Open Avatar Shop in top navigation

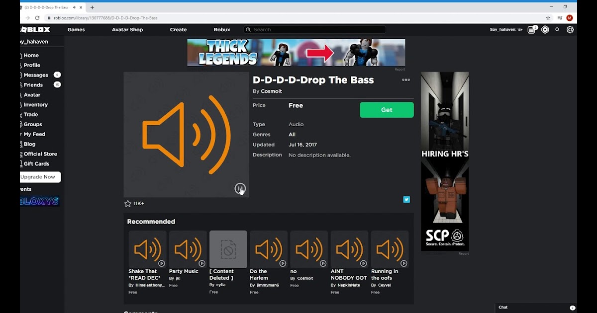(x=127, y=30)
